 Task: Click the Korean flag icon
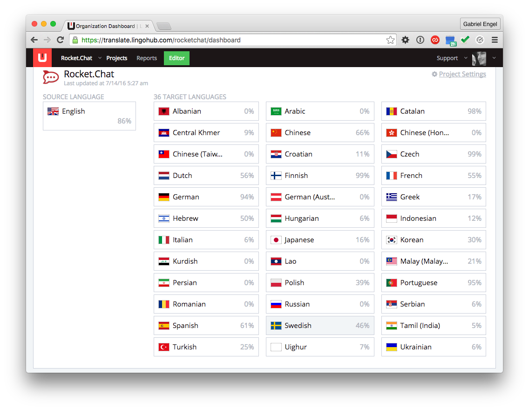coord(391,239)
